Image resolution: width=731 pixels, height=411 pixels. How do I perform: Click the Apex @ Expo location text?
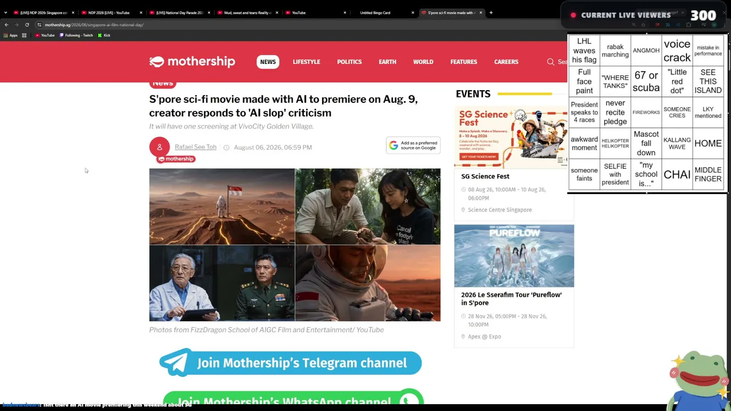pos(484,337)
